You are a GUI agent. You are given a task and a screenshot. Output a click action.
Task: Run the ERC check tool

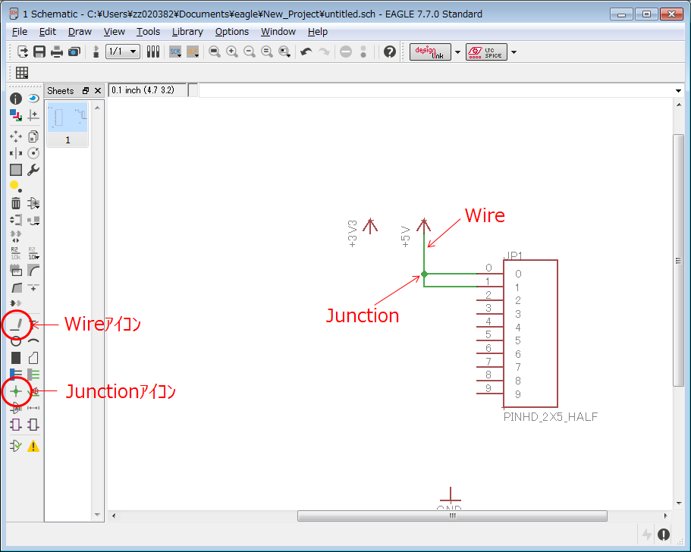[x=16, y=446]
